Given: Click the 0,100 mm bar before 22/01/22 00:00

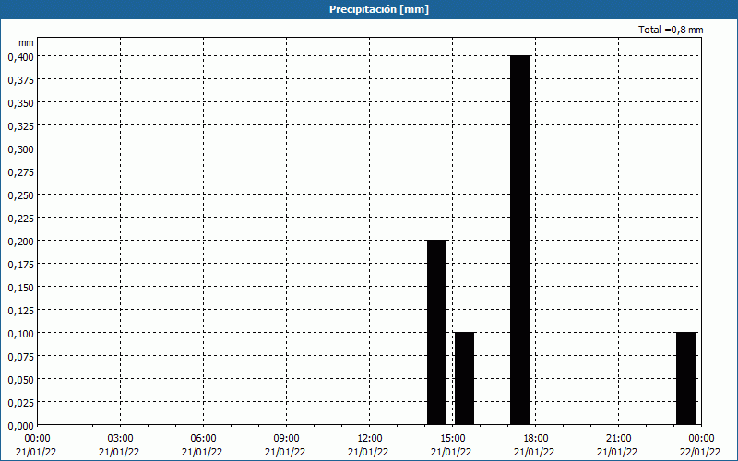Looking at the screenshot, I should tap(685, 379).
